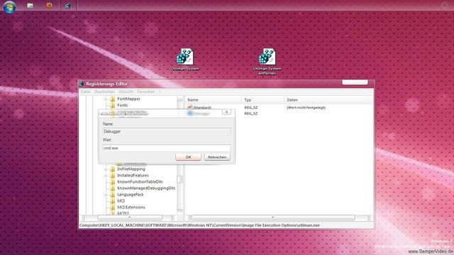This screenshot has width=454, height=255.
Task: Select the KnownManagedDebuggingDlls tree item
Action: click(146, 188)
